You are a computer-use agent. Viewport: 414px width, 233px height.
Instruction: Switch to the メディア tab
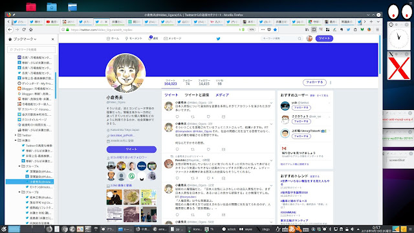coord(222,95)
